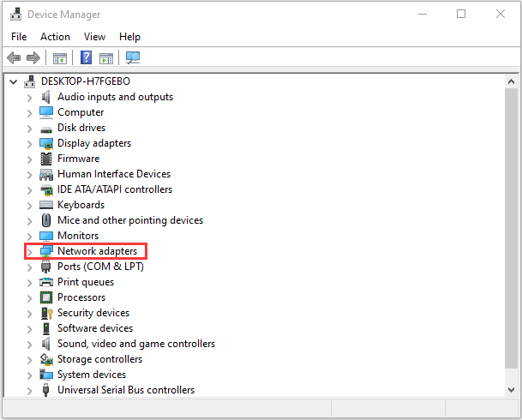Expand Universal Serial Bus controllers node
Image resolution: width=522 pixels, height=420 pixels.
tap(30, 391)
